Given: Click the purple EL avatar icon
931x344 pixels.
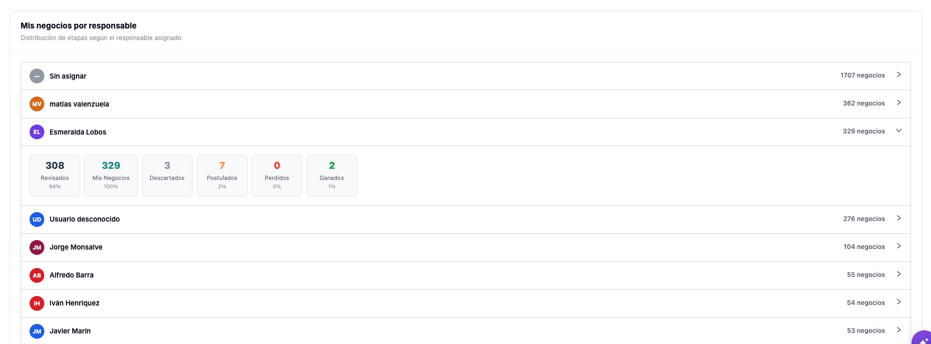Looking at the screenshot, I should (37, 132).
